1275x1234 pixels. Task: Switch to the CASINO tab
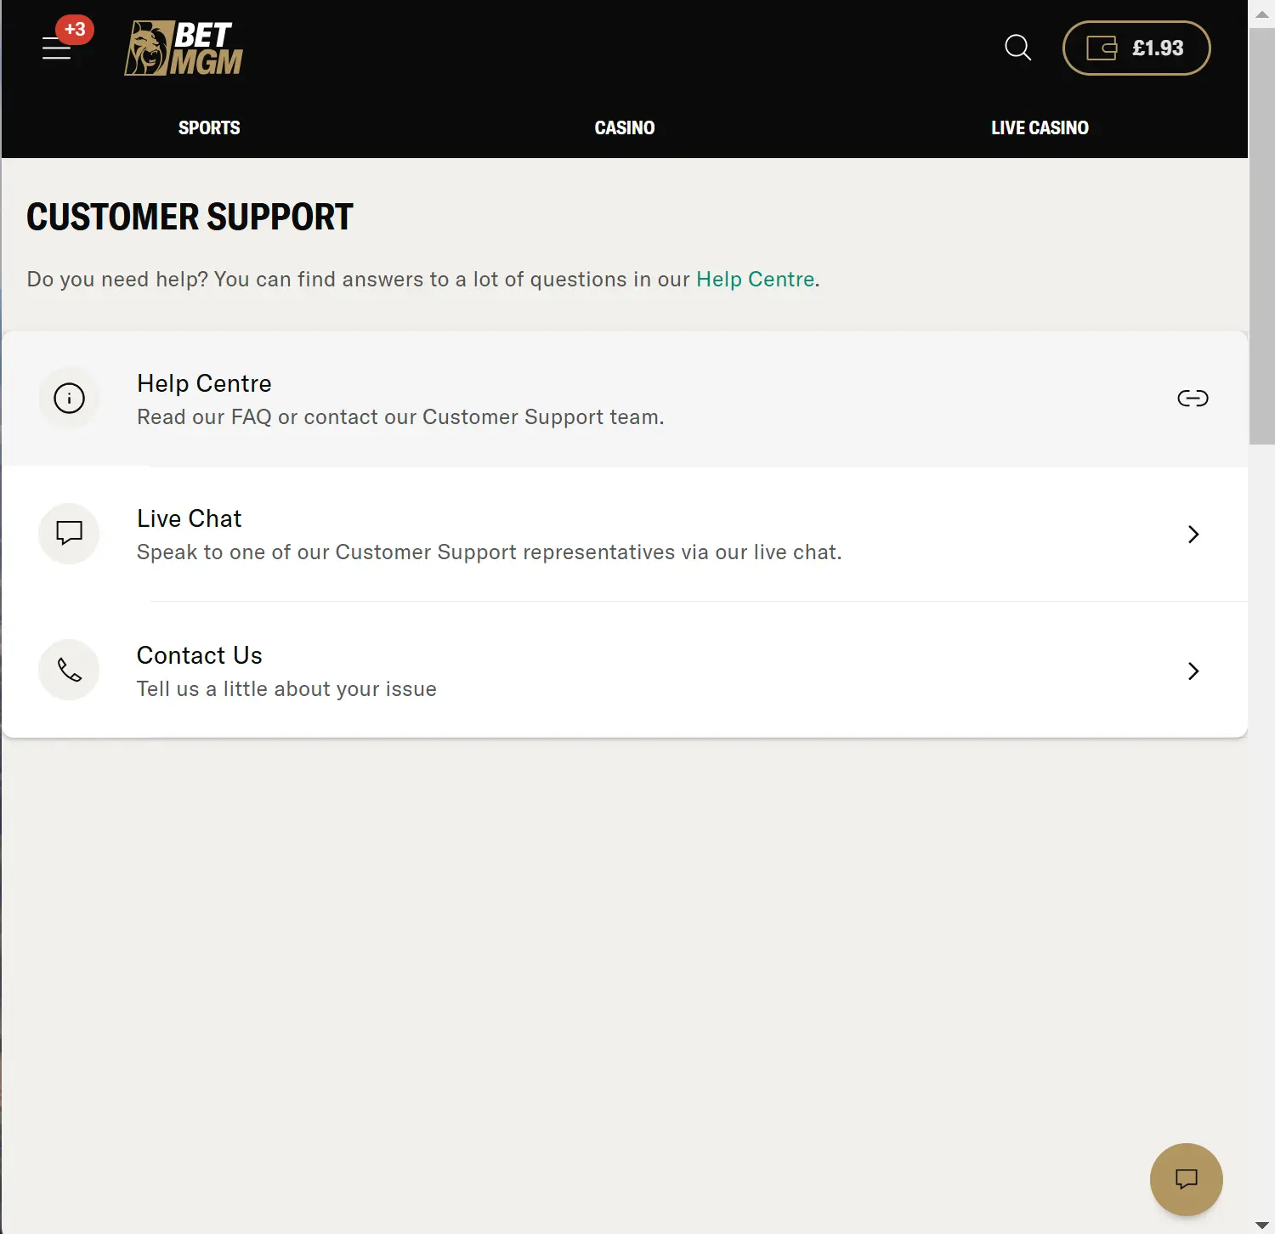625,127
